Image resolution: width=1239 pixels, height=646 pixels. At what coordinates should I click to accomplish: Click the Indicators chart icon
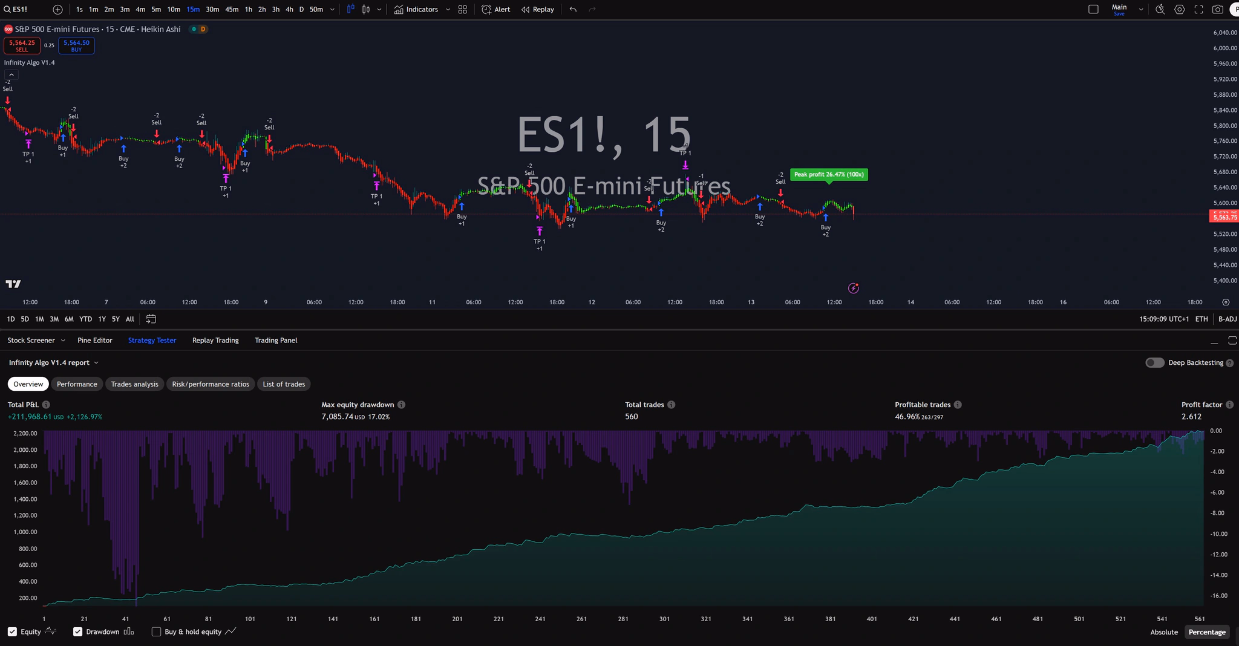[399, 10]
